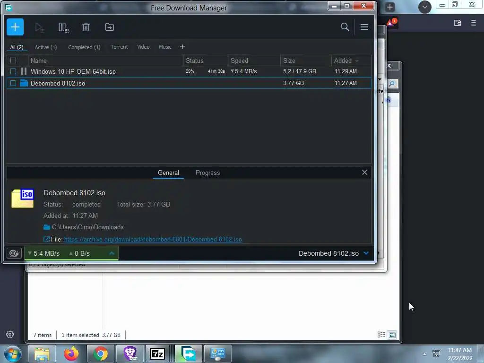Open Brave browser from the taskbar
Viewport: 484px width, 363px height.
(x=130, y=354)
